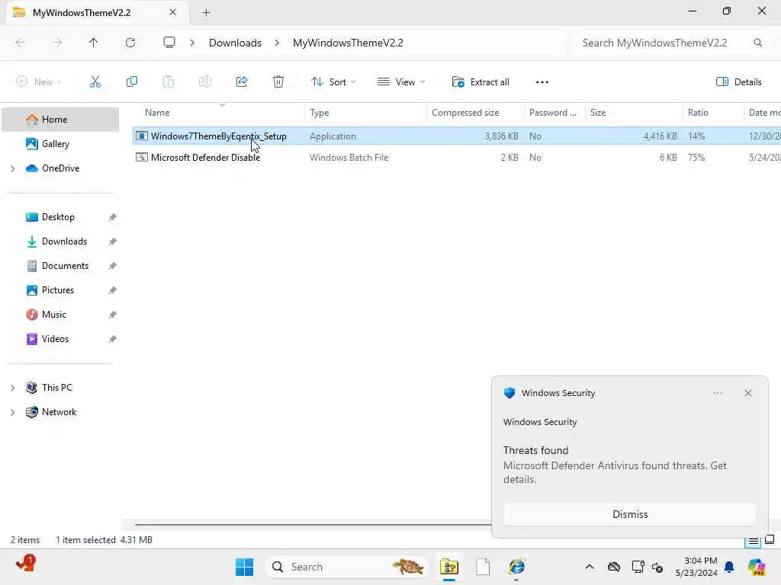This screenshot has width=781, height=585.
Task: Click chevron after computer icon in address bar
Action: click(192, 43)
